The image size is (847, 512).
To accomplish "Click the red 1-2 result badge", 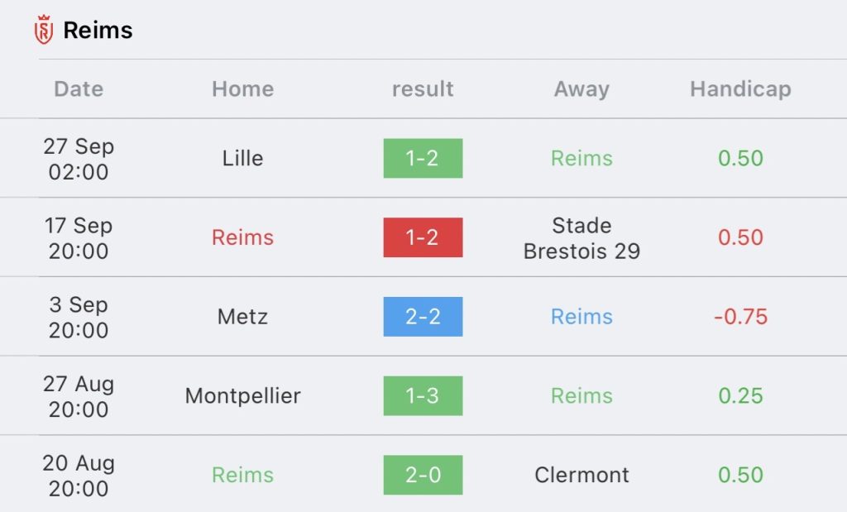I will point(423,237).
